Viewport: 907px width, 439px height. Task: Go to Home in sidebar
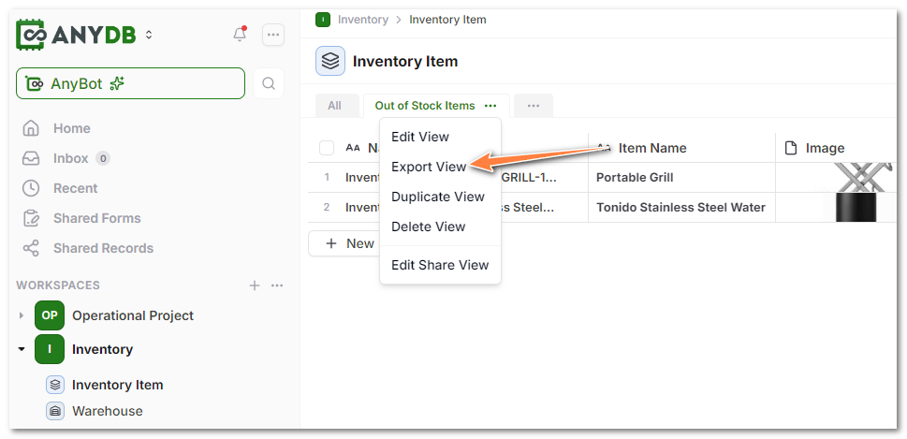[x=72, y=128]
